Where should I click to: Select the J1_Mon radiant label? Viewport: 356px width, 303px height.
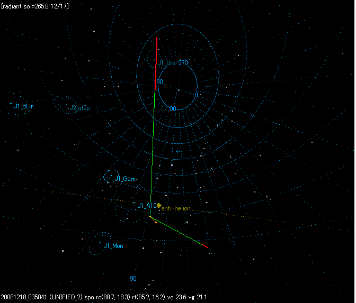point(113,246)
